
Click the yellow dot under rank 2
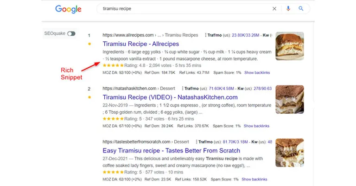pos(89,97)
